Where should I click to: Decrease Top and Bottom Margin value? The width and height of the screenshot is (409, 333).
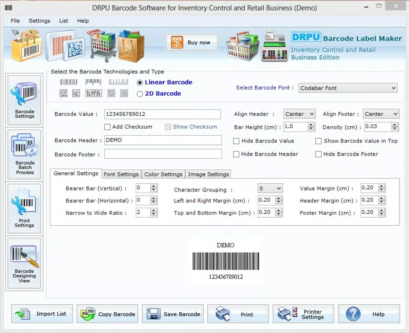click(279, 215)
